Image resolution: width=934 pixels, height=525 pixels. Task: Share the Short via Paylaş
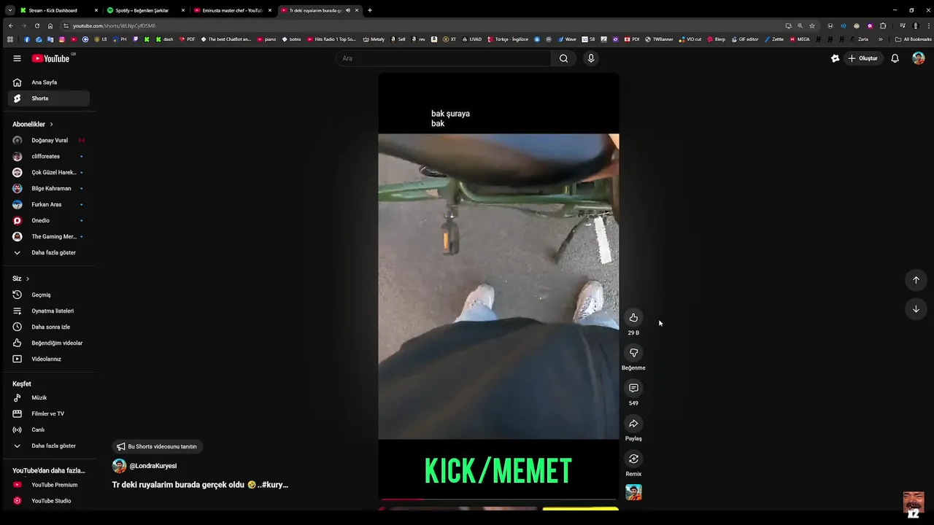pyautogui.click(x=633, y=424)
